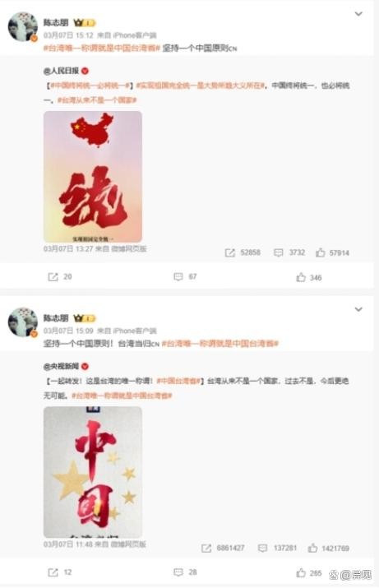
Task: Click the first post's user avatar
Action: coord(23,26)
